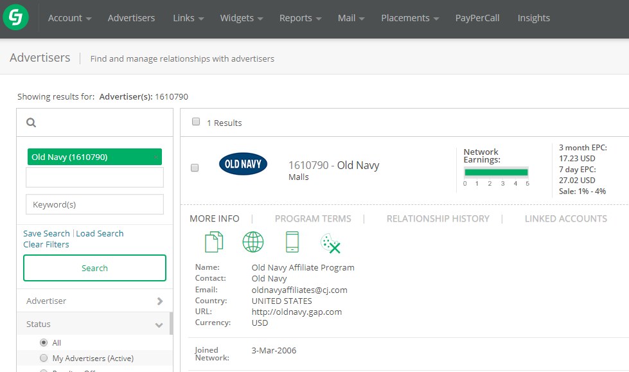Remove the Old Navy filter tag

pyautogui.click(x=156, y=157)
